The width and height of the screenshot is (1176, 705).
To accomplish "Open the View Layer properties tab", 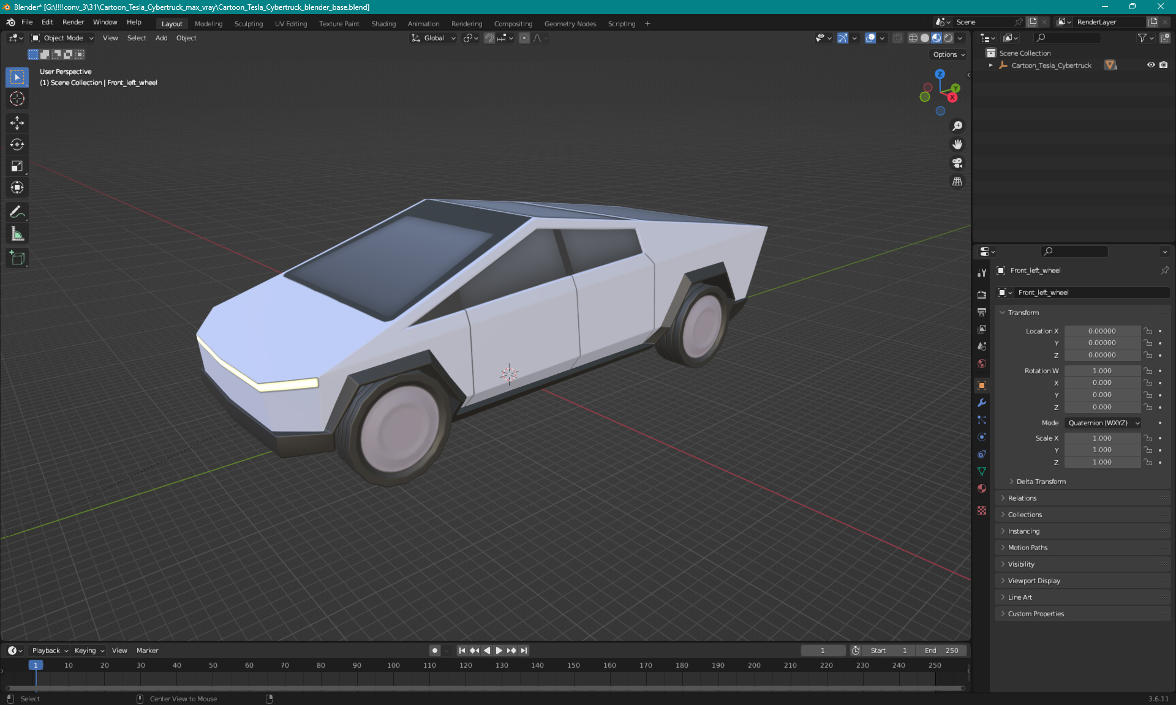I will click(982, 329).
